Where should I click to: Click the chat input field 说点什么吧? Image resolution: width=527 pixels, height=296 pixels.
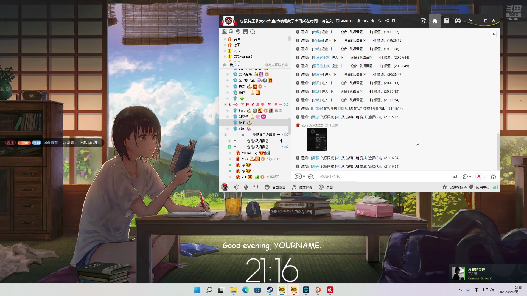coord(384,177)
